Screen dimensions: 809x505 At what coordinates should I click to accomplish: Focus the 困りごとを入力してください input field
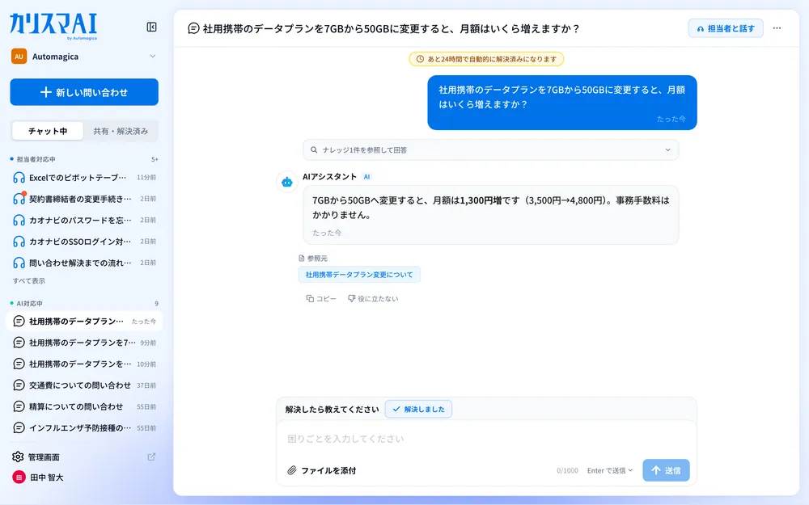click(486, 439)
